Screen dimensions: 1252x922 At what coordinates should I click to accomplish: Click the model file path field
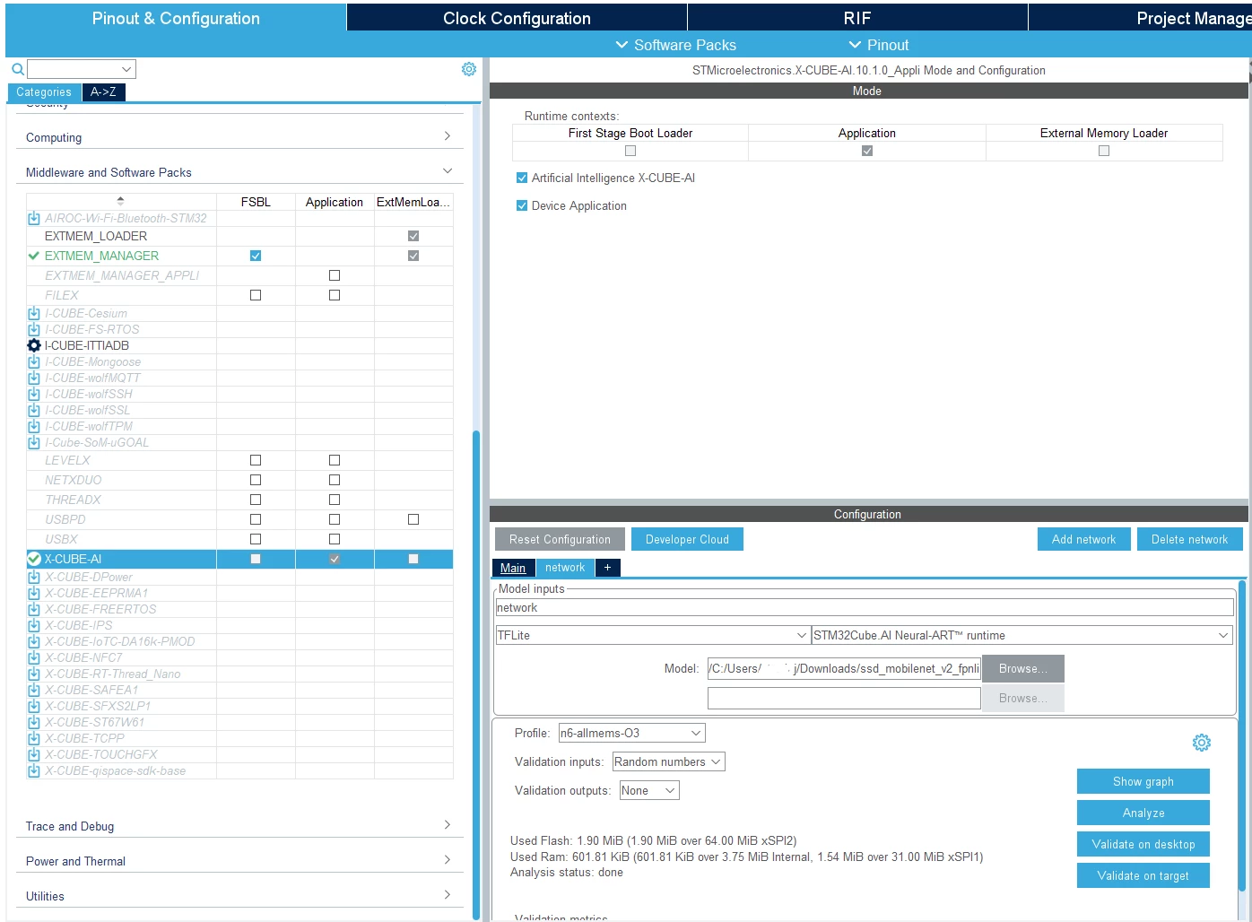(844, 668)
